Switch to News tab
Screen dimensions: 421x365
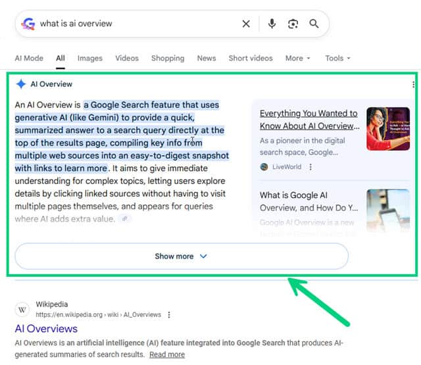[207, 59]
